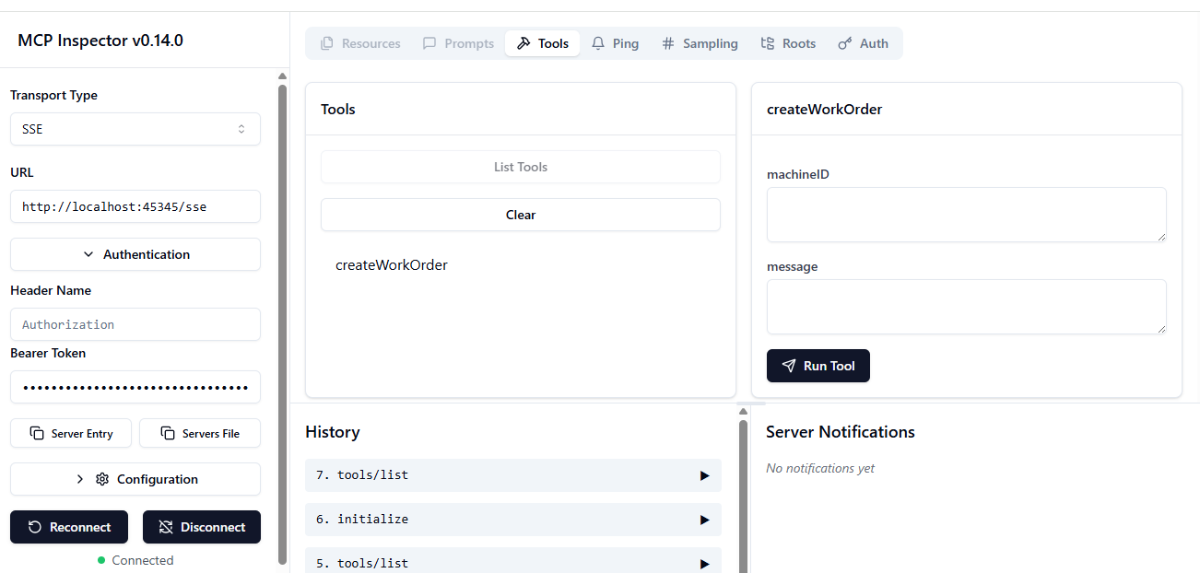Click the Header Name field
The width and height of the screenshot is (1200, 573).
pyautogui.click(x=135, y=324)
